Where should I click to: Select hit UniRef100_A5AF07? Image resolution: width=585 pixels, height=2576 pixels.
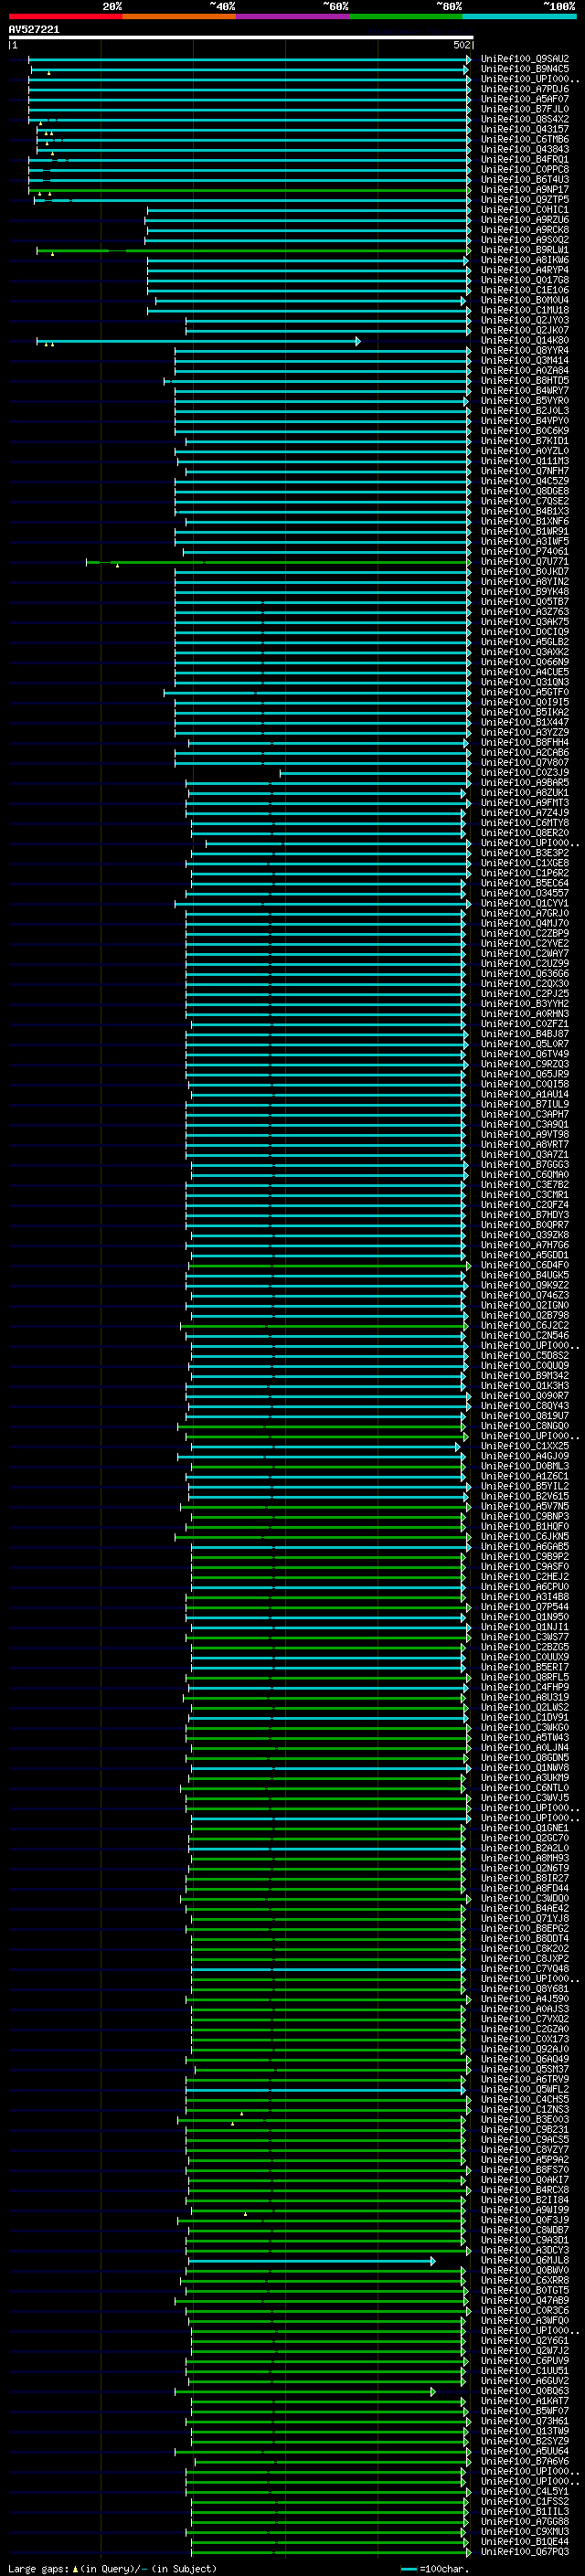click(525, 99)
